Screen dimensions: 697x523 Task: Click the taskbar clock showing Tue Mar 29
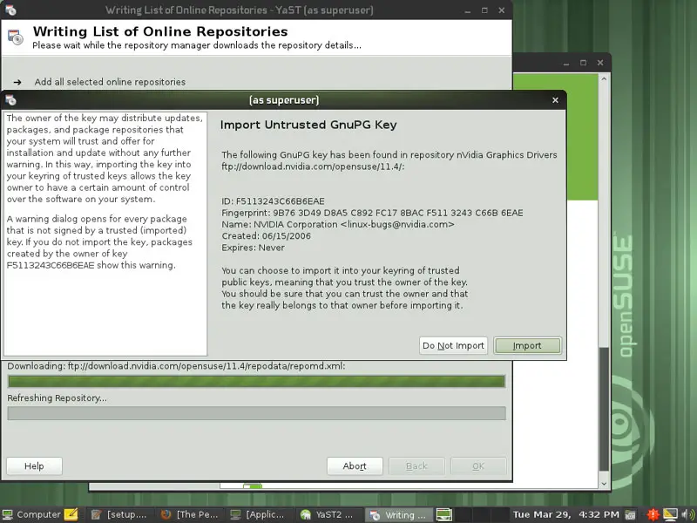565,514
